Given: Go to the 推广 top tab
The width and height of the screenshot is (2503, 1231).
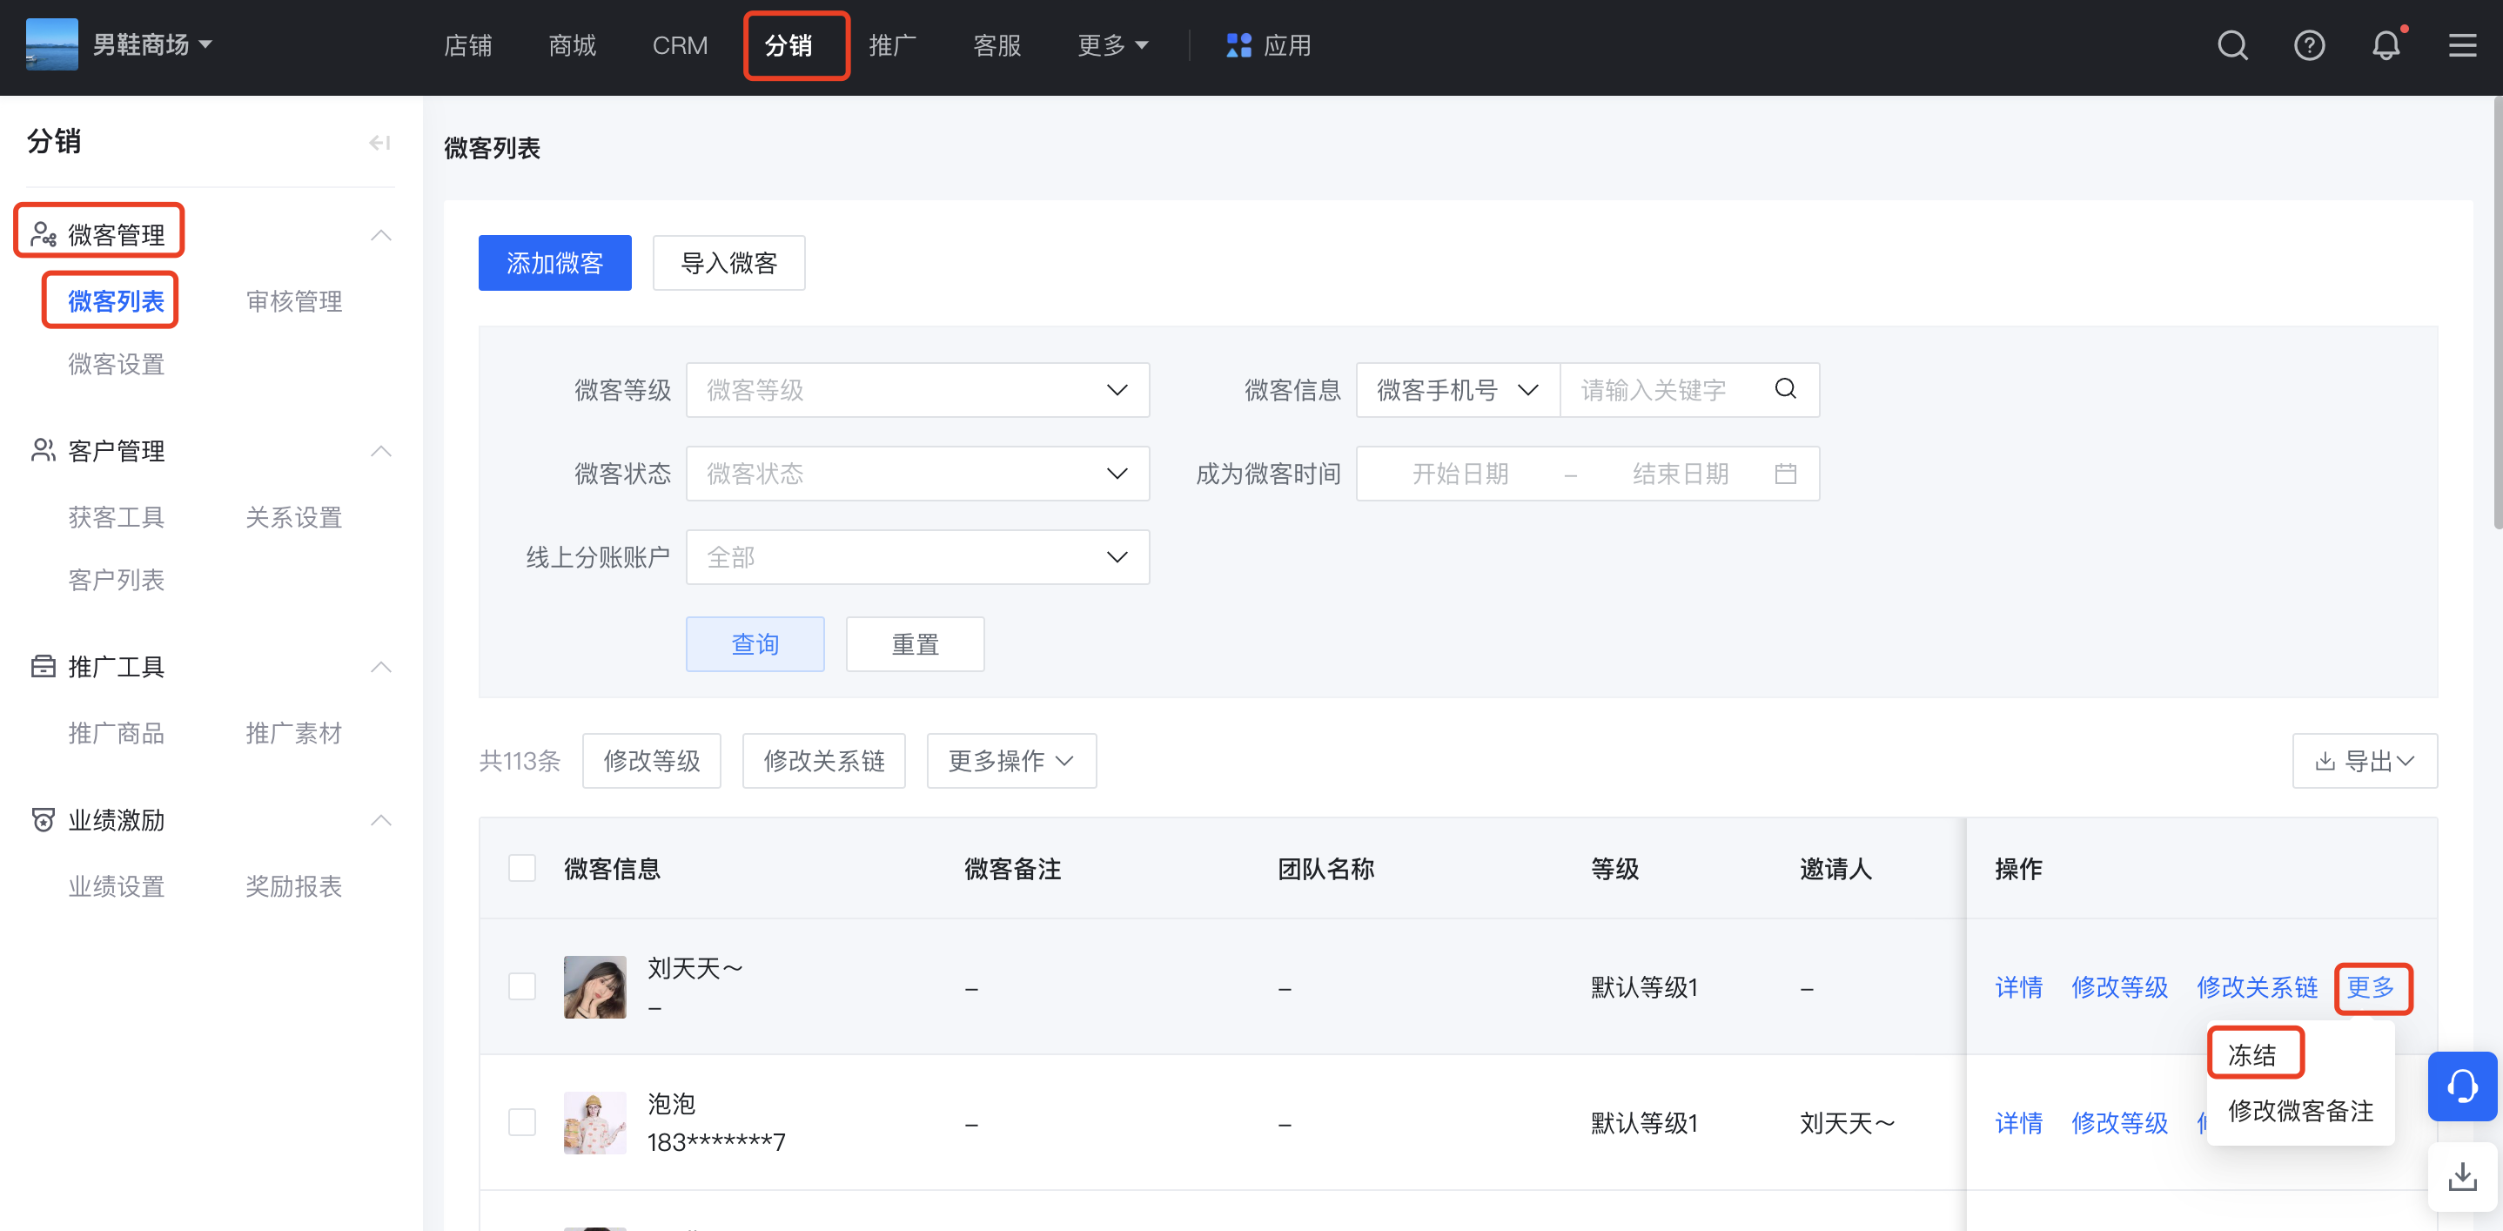Looking at the screenshot, I should [892, 45].
